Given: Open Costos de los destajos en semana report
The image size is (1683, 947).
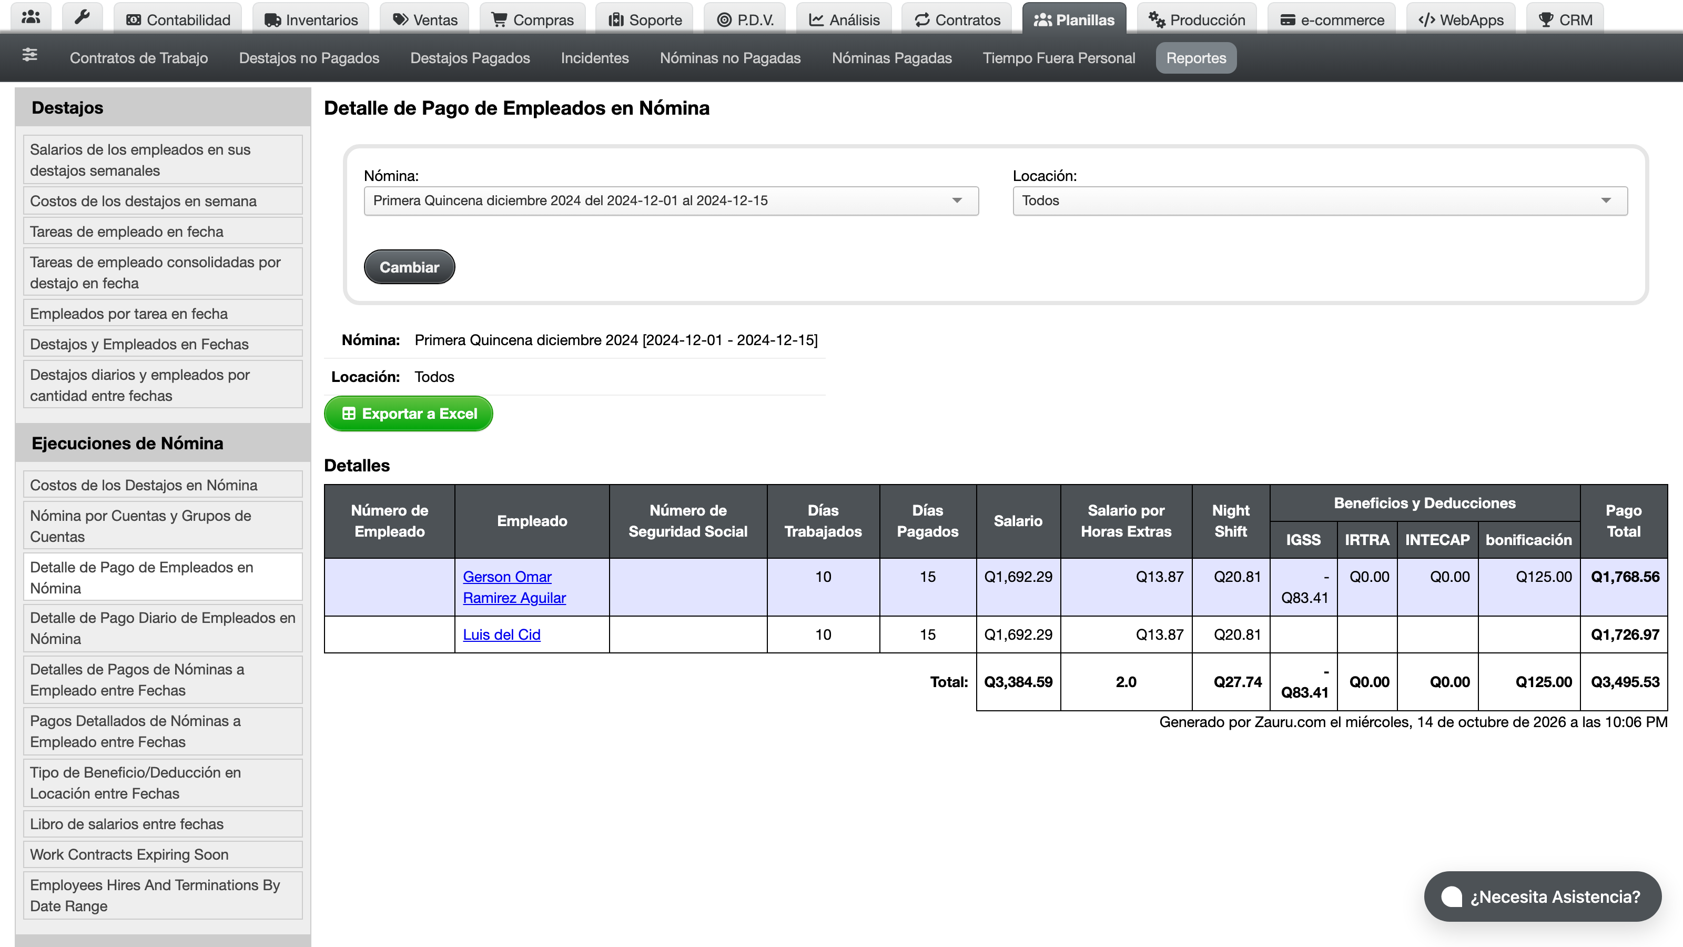Looking at the screenshot, I should point(163,202).
